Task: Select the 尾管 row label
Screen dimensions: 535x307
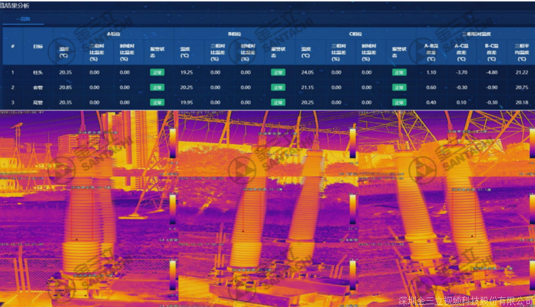Action: coord(38,103)
